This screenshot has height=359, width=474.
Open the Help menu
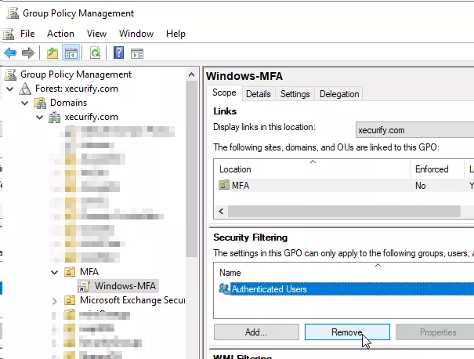175,34
